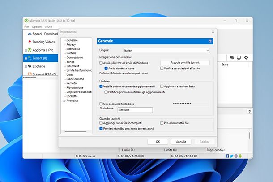273x182 pixels.
Task: Click the Facebook icon in the status bar
Action: (x=227, y=156)
